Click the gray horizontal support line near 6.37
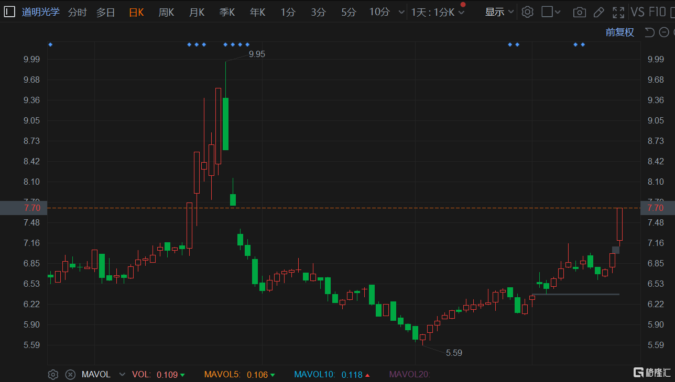The width and height of the screenshot is (675, 382). click(575, 294)
